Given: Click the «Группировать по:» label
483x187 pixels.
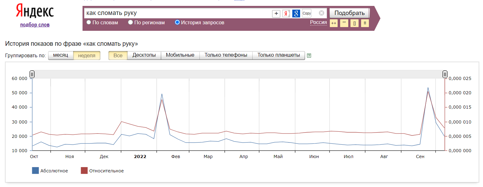Looking at the screenshot, I should (x=26, y=55).
